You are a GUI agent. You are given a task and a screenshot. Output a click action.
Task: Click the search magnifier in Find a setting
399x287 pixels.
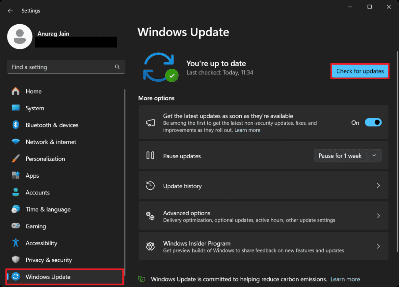coord(117,67)
